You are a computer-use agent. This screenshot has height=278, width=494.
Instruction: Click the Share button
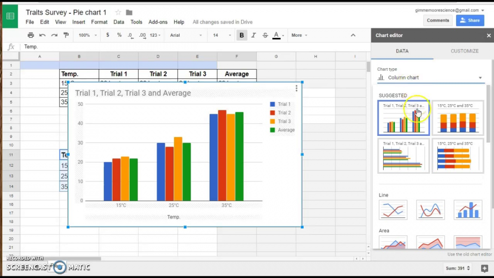pos(470,20)
